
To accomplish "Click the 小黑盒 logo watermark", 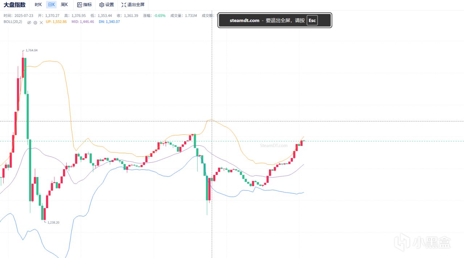I will [424, 242].
